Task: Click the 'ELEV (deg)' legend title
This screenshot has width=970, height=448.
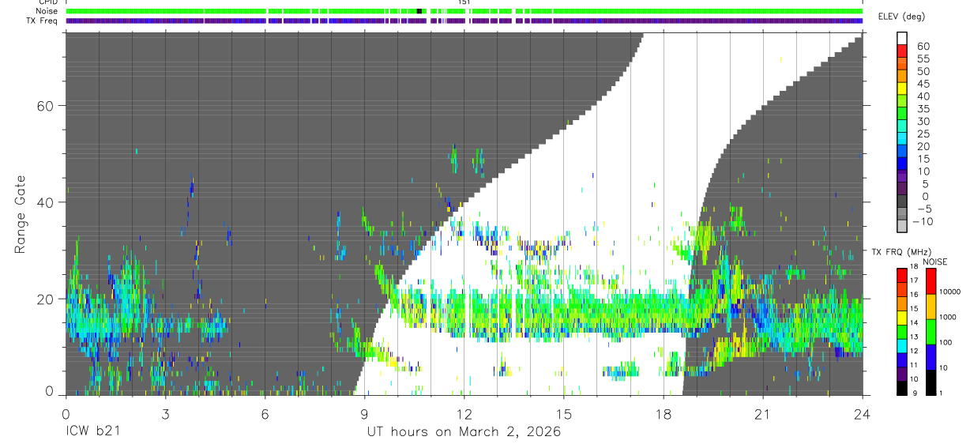Action: point(901,17)
